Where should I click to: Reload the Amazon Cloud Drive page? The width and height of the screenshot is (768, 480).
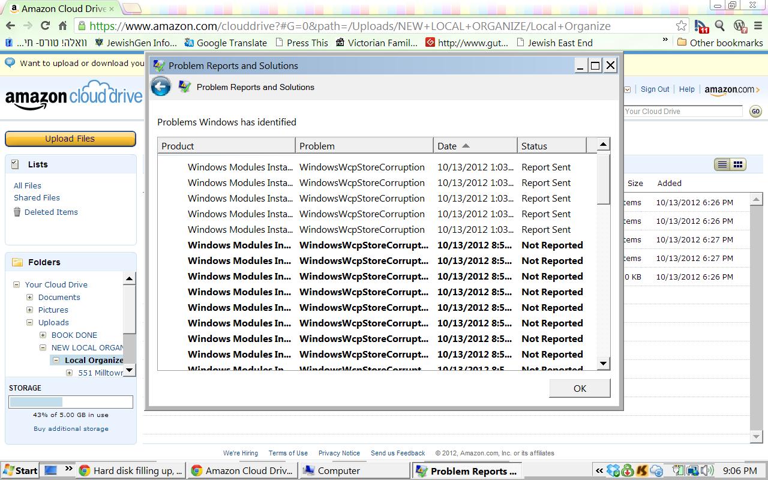click(x=45, y=25)
